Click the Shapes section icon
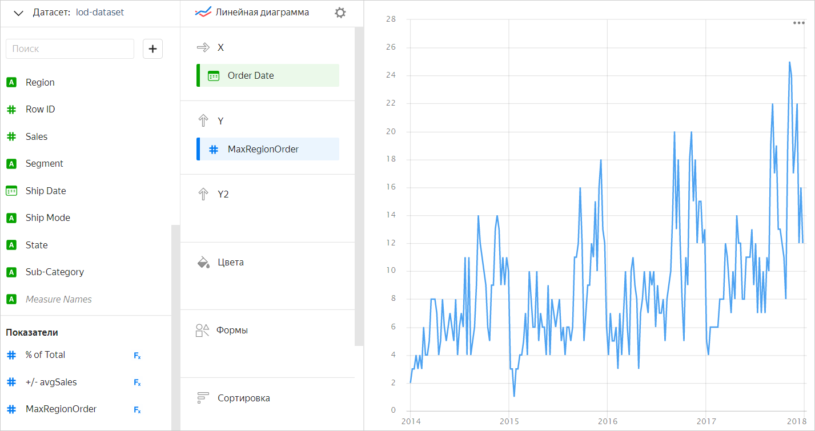Viewport: 815px width, 431px height. tap(203, 331)
